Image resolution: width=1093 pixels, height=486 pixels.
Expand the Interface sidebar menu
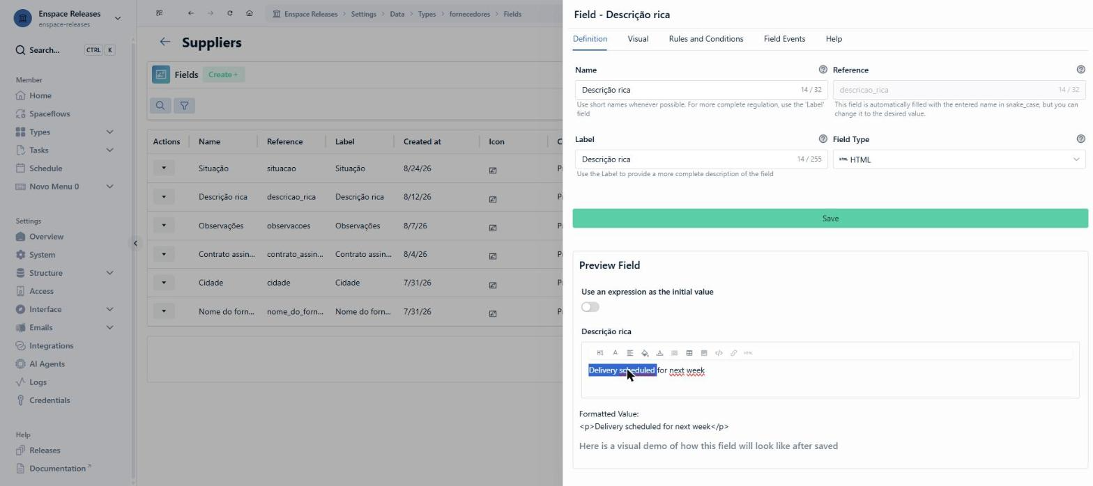coord(65,309)
